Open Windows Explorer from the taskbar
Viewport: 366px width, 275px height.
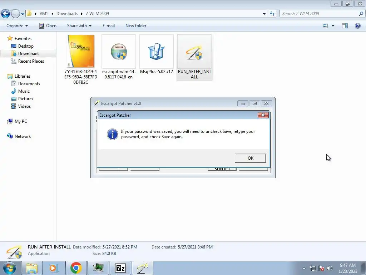(x=32, y=268)
